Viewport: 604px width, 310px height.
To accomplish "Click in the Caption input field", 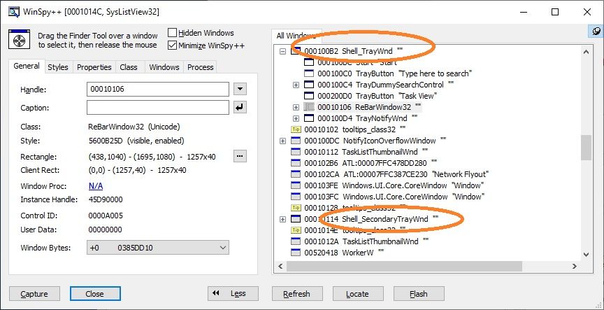I will pyautogui.click(x=158, y=108).
